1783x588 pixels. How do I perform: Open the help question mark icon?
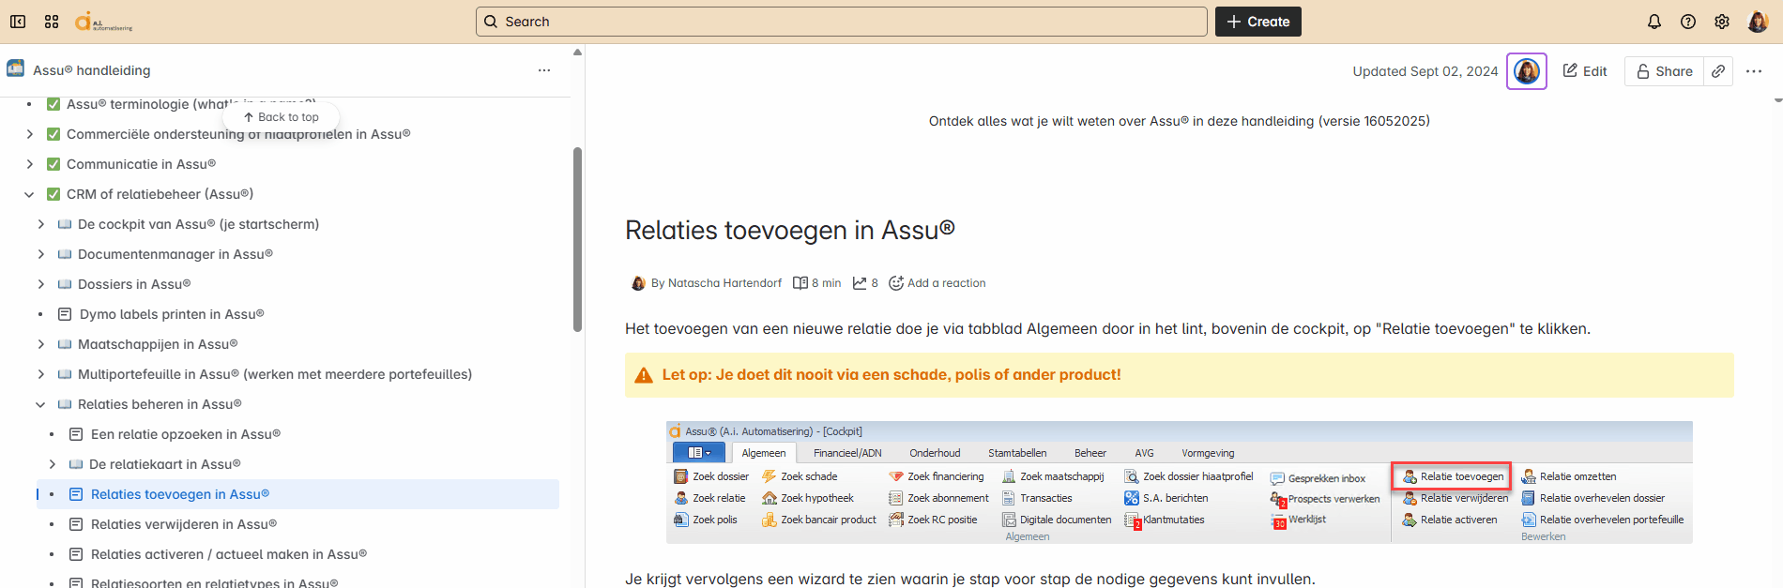1688,22
